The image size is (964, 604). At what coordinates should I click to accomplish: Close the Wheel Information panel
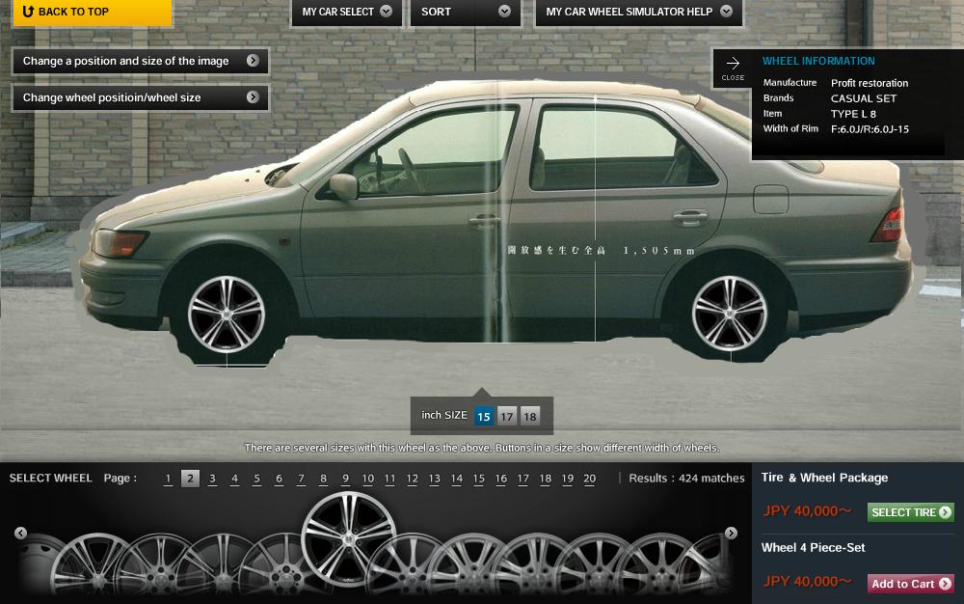tap(733, 69)
